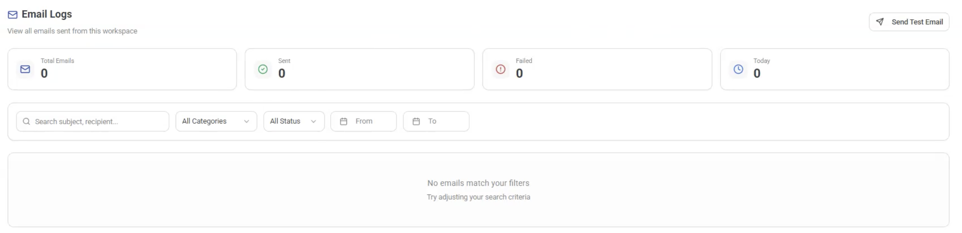Click the Total Emails envelope icon

click(25, 69)
